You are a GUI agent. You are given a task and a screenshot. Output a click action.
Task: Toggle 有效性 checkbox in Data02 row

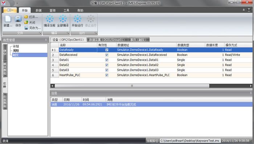click(107, 65)
